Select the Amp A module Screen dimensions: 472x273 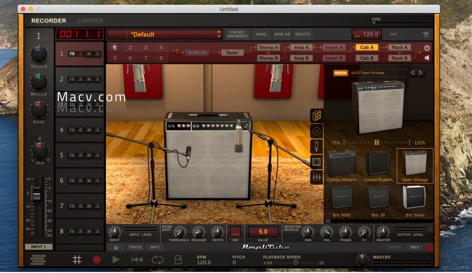301,47
